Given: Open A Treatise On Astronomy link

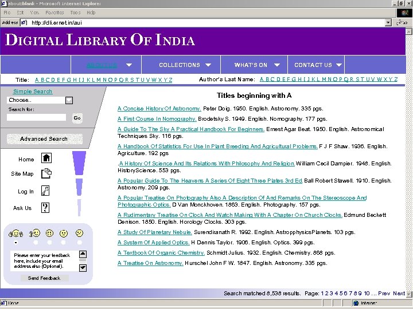Looking at the screenshot, I should click(150, 263).
